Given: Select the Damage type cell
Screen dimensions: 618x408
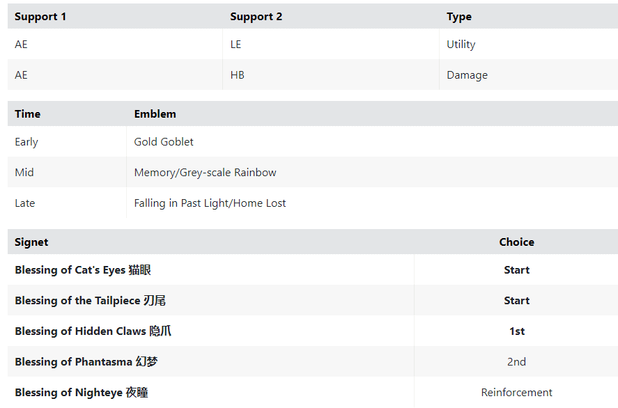Looking at the screenshot, I should coord(467,75).
